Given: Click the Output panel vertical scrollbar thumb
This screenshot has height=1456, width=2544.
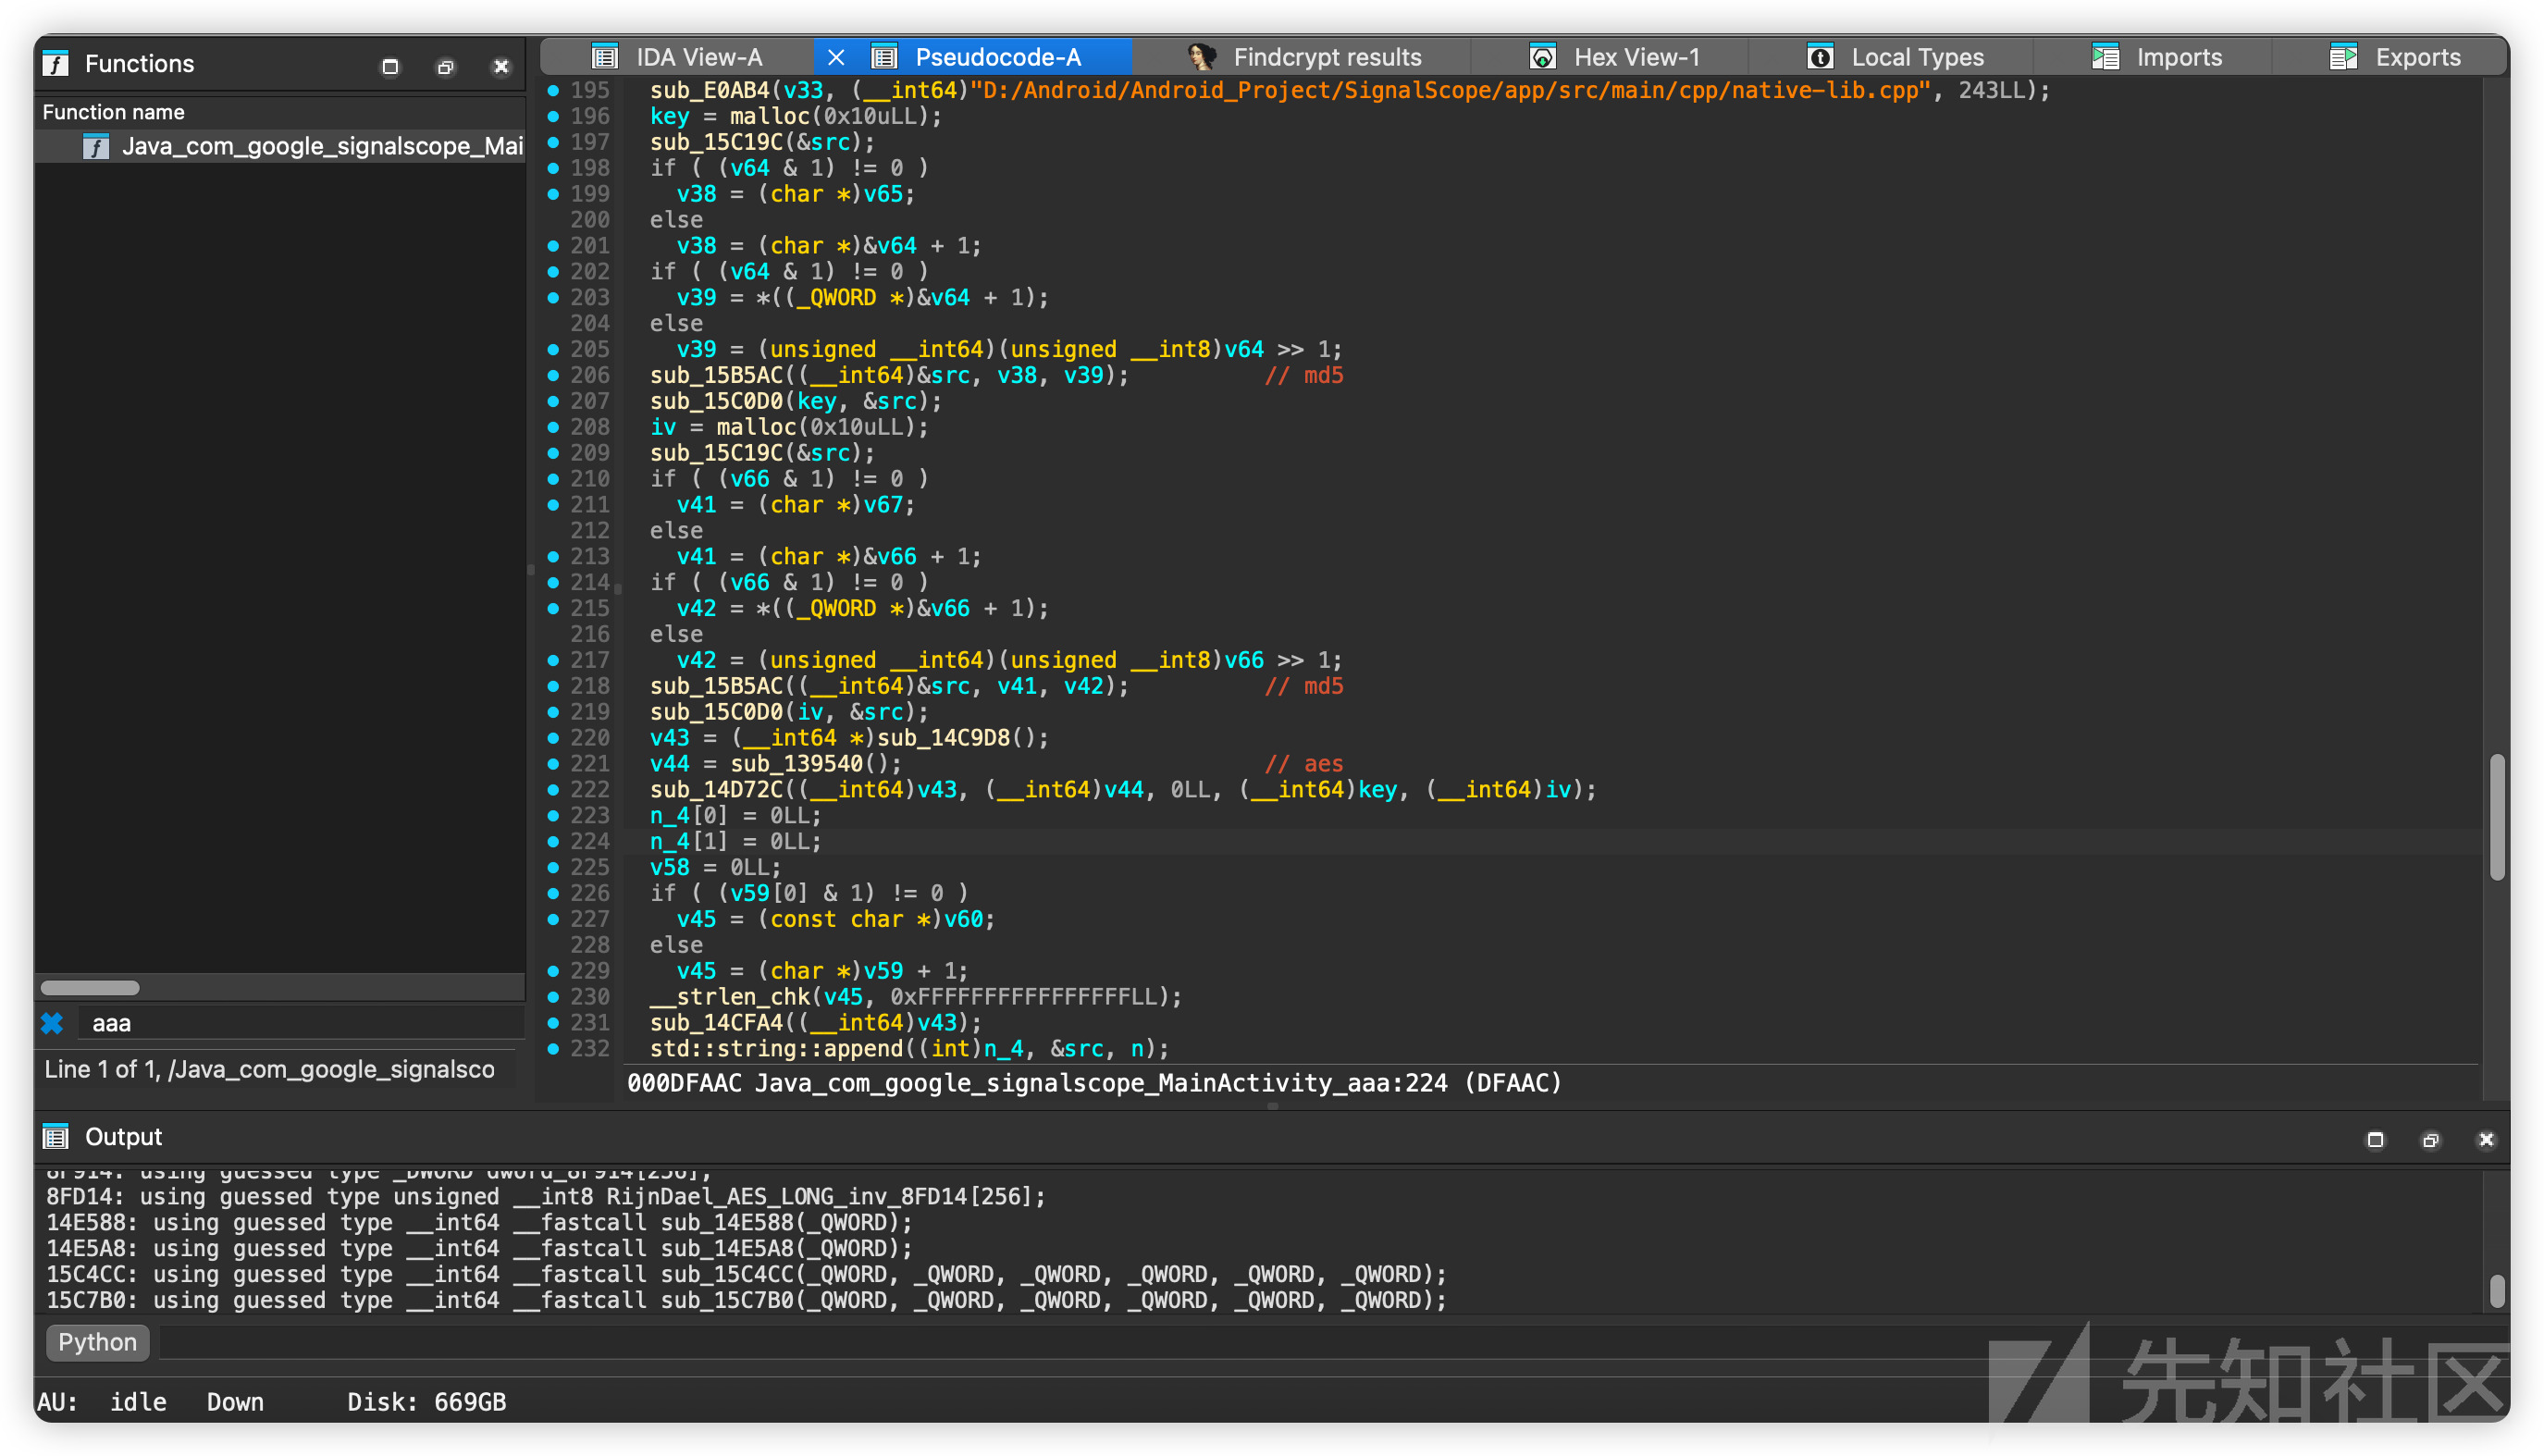Looking at the screenshot, I should [2496, 1290].
